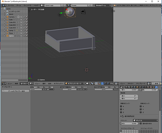Open the Constraints chain-link tab icon
This screenshot has height=133, width=162.
coord(140,87)
